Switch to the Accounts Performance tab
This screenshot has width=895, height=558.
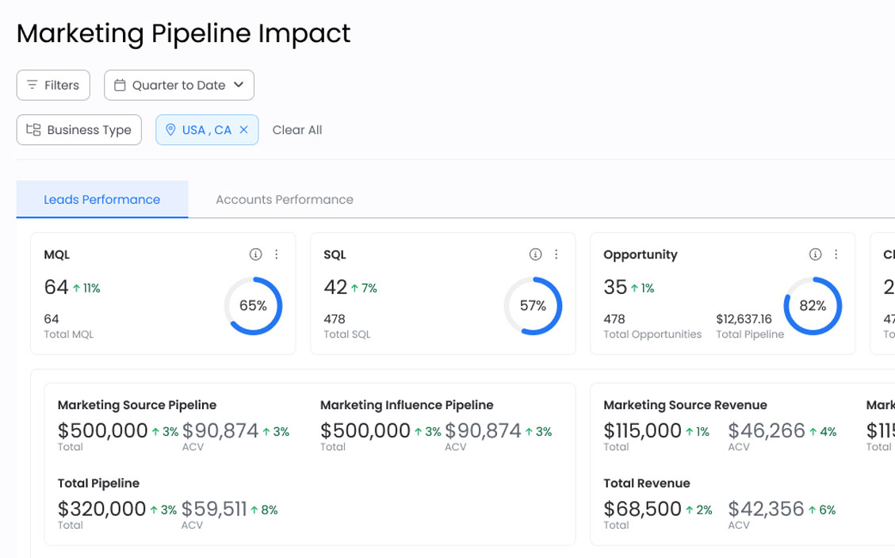(x=283, y=199)
